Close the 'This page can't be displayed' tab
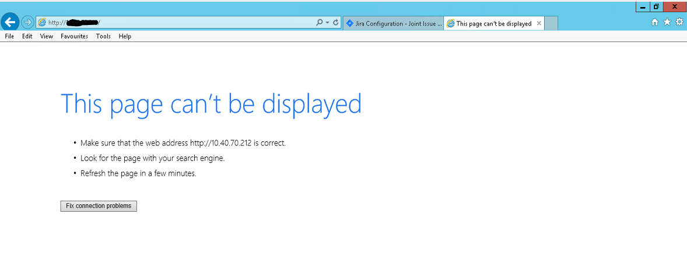 click(x=539, y=24)
